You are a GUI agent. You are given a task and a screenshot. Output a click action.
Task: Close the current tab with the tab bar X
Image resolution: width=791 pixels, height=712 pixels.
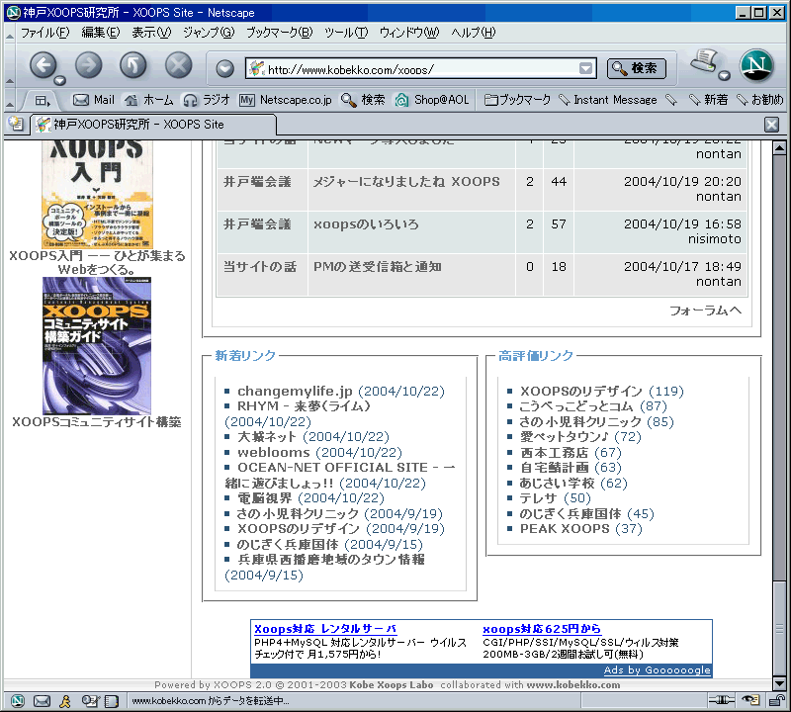pyautogui.click(x=772, y=125)
